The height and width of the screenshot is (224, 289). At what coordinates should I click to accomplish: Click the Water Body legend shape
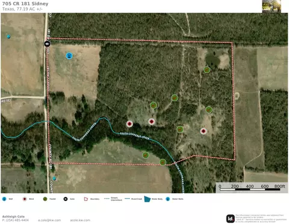[x=148, y=199]
